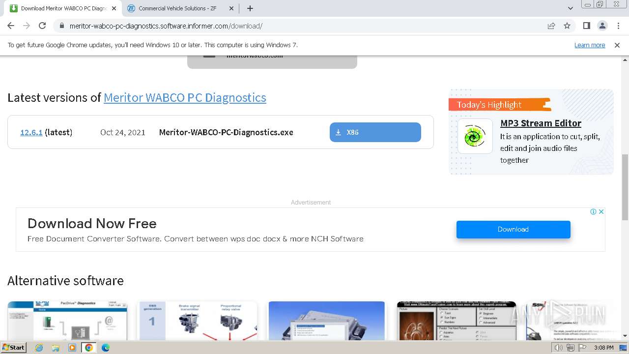Select the Oct 24, 2021 date
Screen dimensions: 629x354
pos(123,132)
